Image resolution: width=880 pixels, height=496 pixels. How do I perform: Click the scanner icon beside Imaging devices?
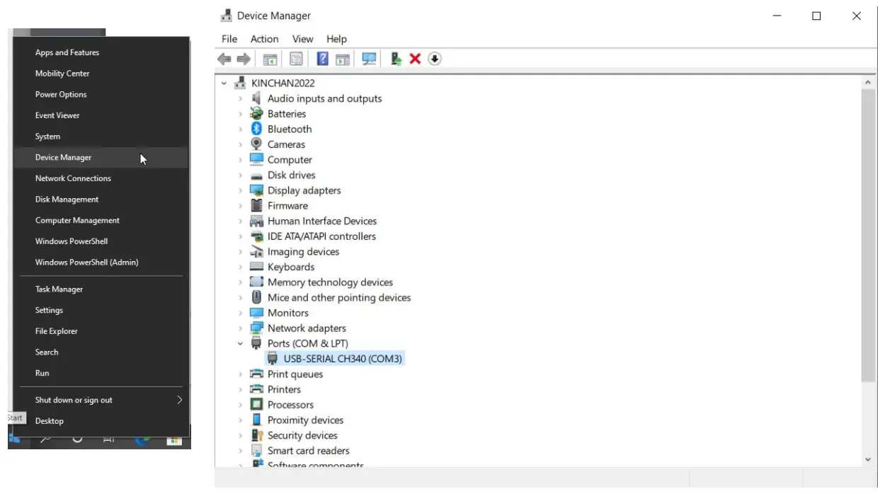(x=256, y=252)
